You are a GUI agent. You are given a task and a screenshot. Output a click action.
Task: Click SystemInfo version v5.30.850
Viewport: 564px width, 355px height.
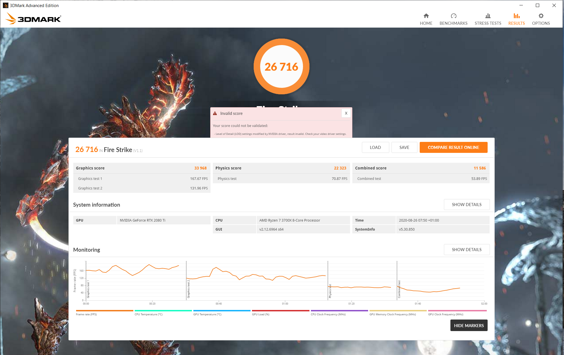pyautogui.click(x=406, y=229)
